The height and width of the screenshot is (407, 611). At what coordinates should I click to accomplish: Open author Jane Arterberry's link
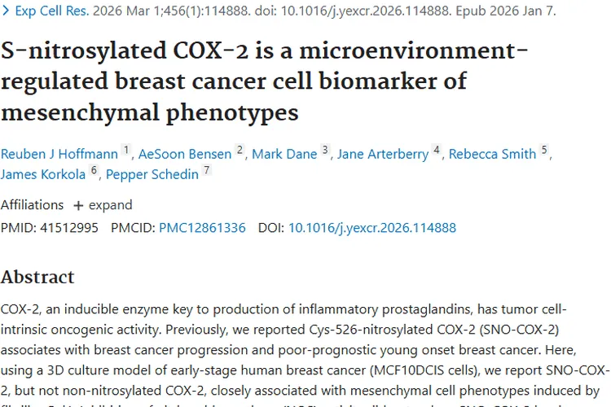(x=383, y=154)
